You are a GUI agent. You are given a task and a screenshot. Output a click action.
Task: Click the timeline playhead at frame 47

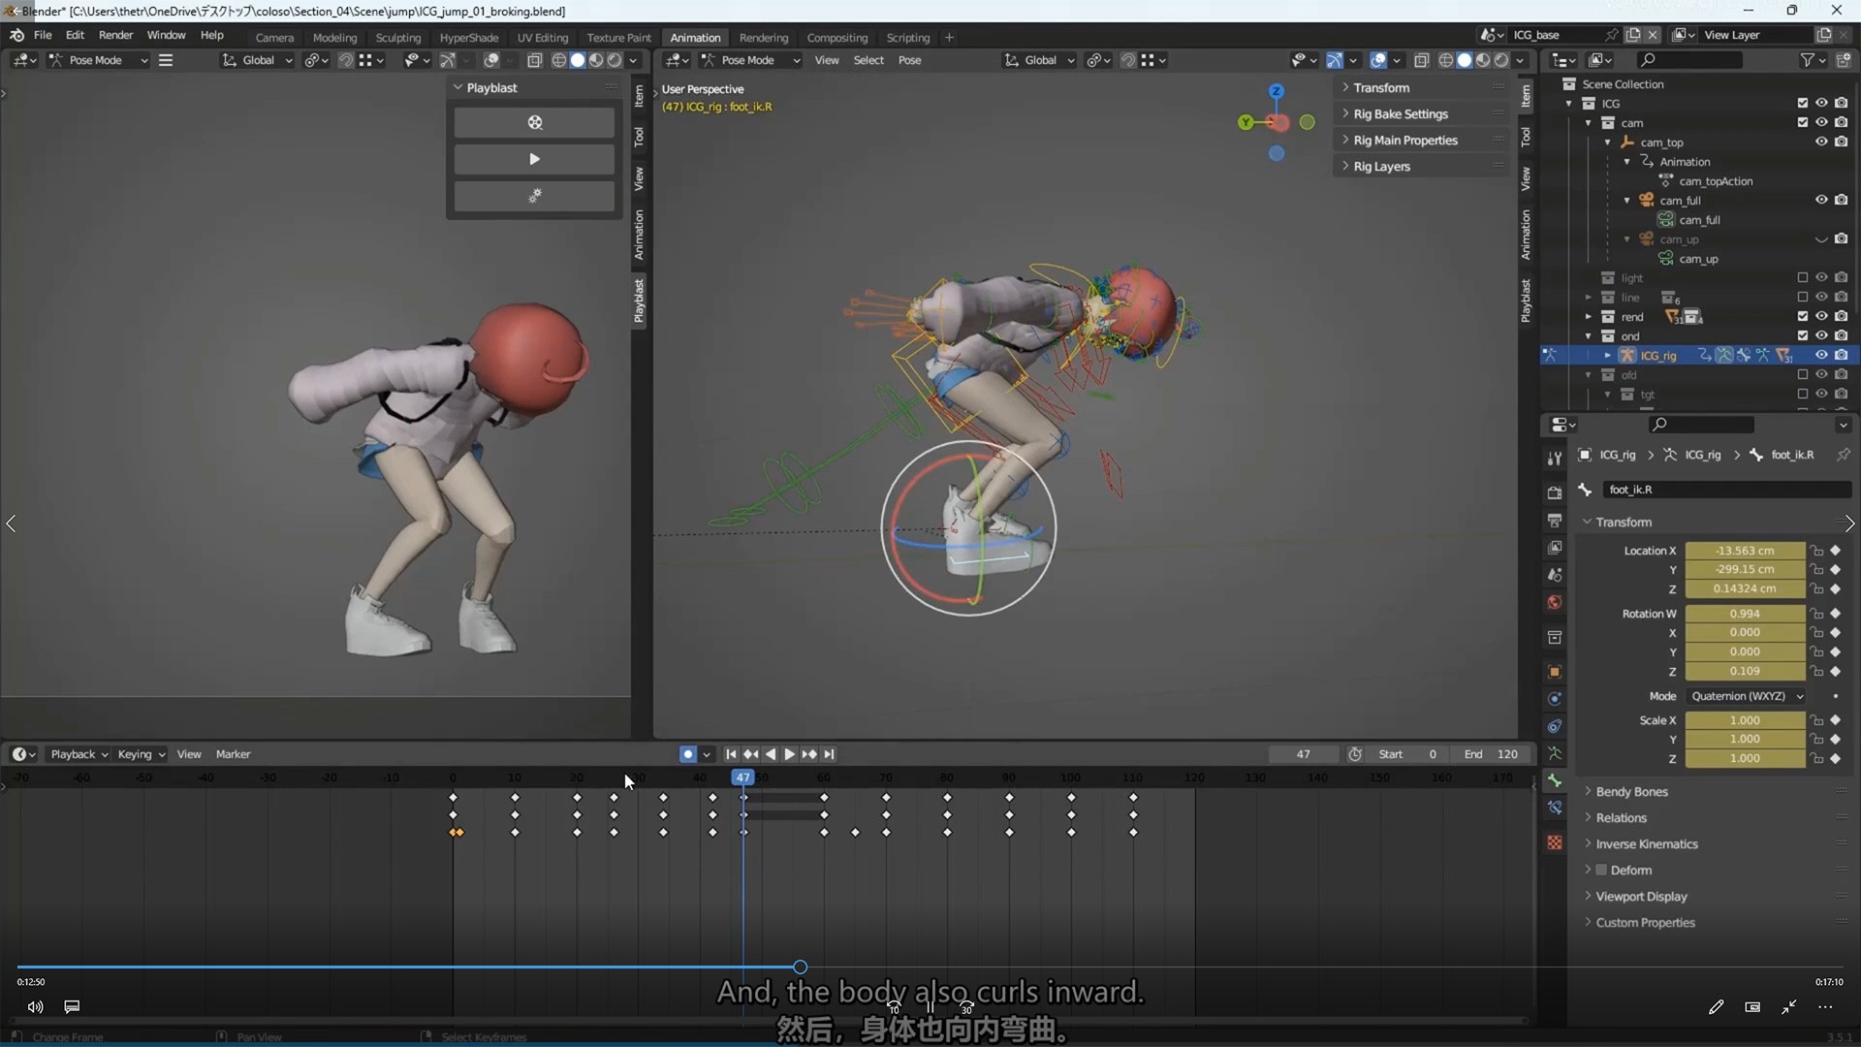[742, 777]
